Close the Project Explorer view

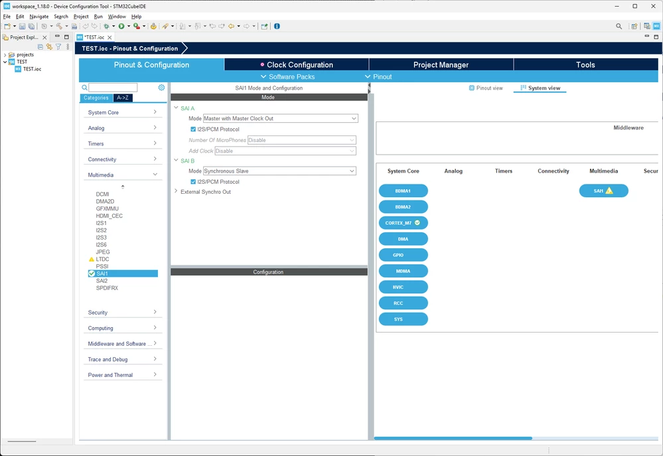(x=45, y=37)
